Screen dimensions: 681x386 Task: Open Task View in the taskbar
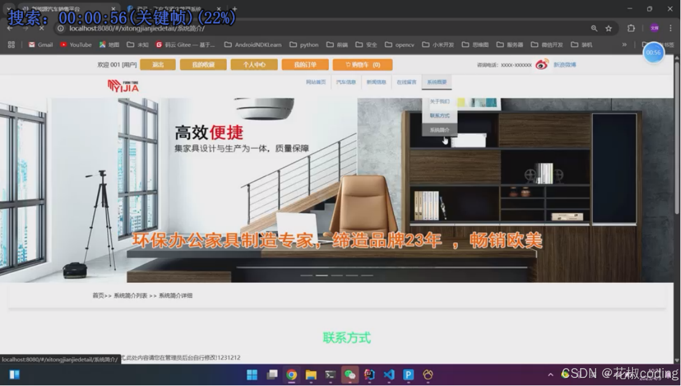tap(272, 375)
